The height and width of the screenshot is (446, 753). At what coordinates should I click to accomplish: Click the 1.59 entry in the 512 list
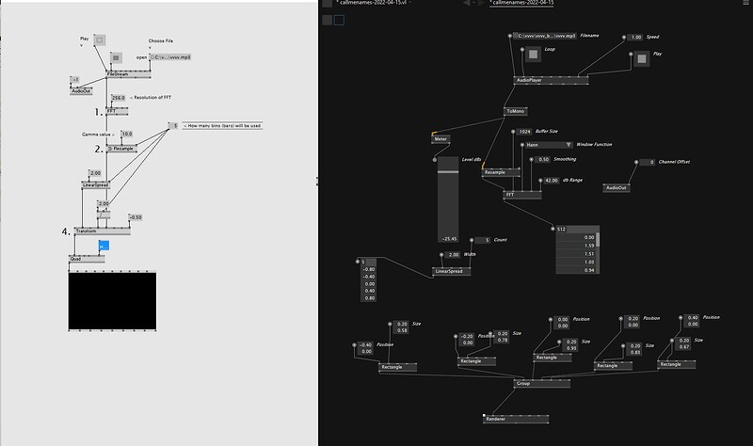[576, 246]
